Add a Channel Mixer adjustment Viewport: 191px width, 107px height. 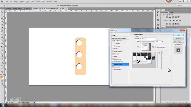pos(177,21)
